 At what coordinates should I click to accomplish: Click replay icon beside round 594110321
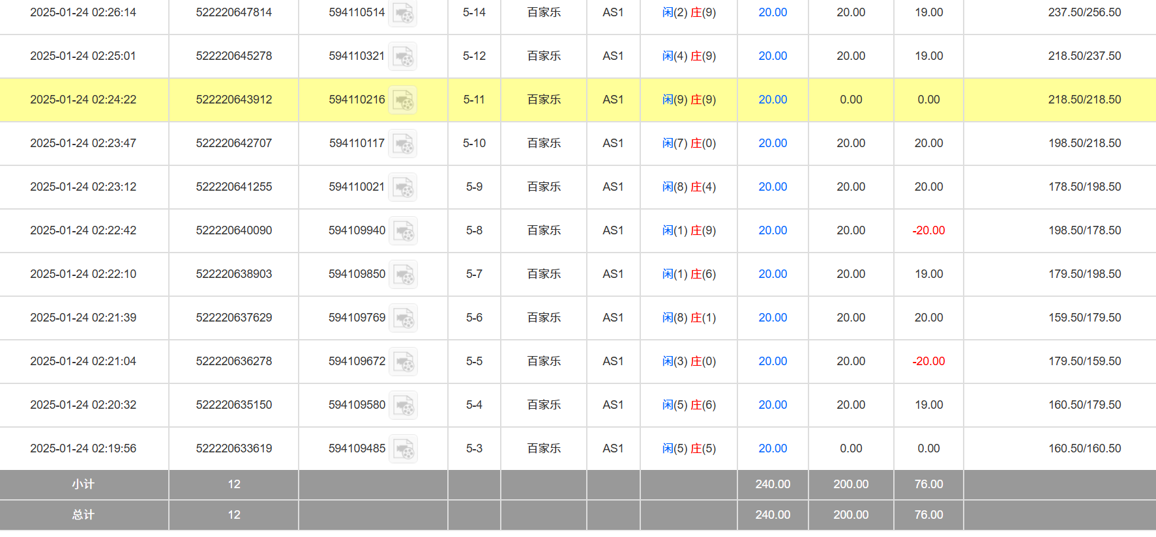point(402,57)
